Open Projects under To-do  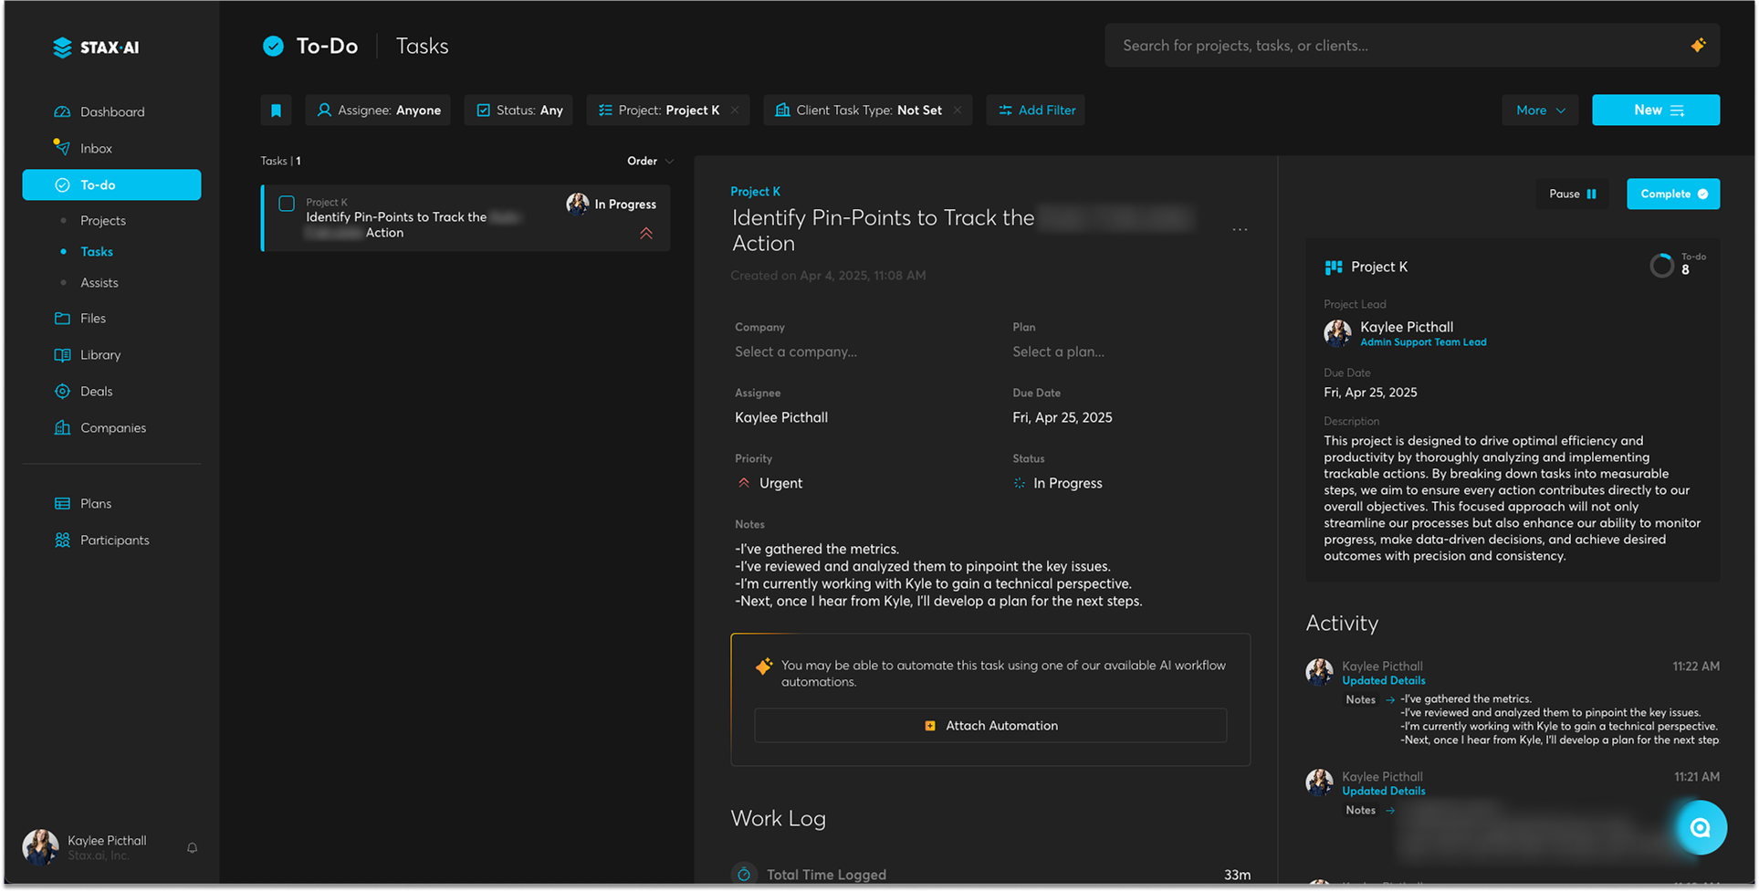pos(102,221)
